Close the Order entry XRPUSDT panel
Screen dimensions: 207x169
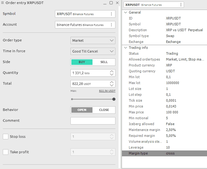(x=117, y=3)
